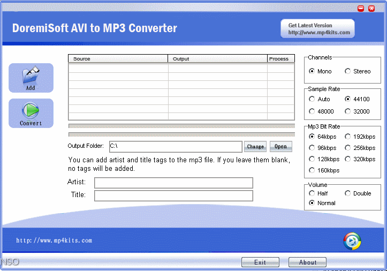Minimize the converter window
This screenshot has width=387, height=271.
click(361, 8)
